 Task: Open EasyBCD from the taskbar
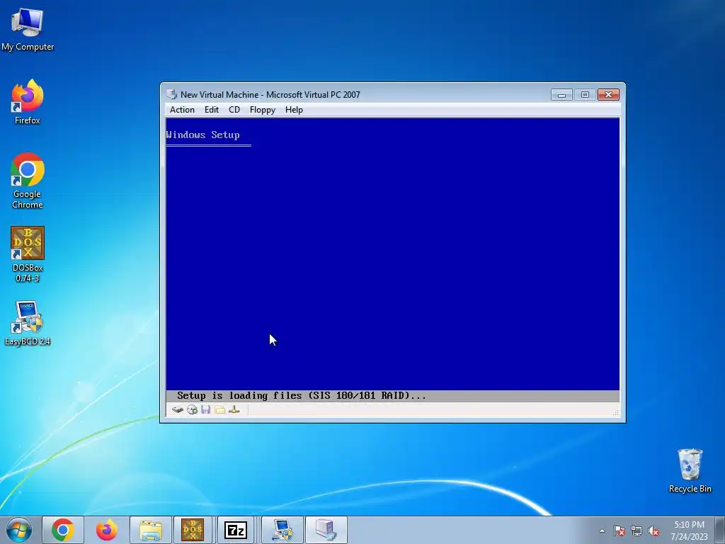[282, 530]
